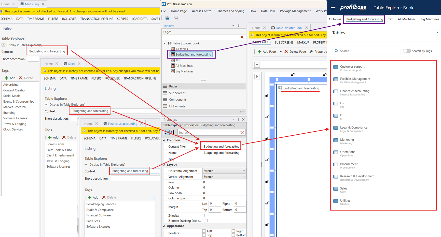Select the Big Machines page in tree
The image size is (441, 237).
coord(184,71)
